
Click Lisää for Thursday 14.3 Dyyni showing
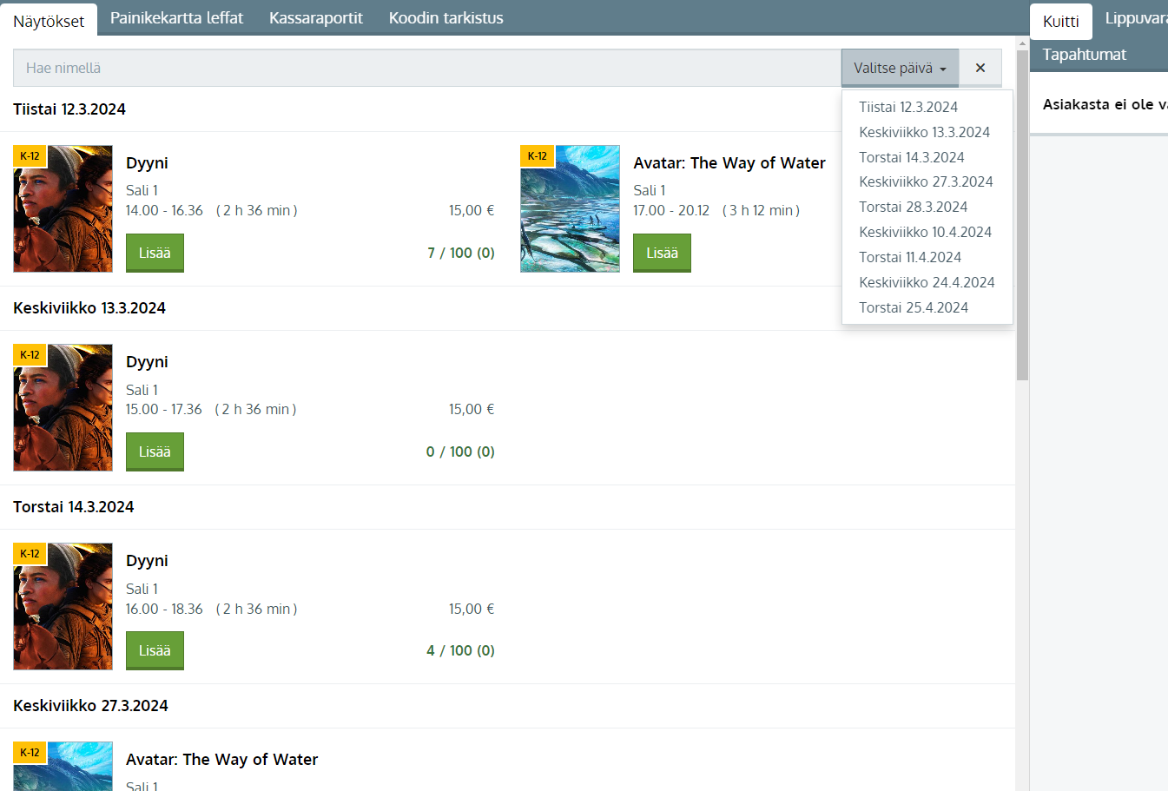click(x=155, y=650)
